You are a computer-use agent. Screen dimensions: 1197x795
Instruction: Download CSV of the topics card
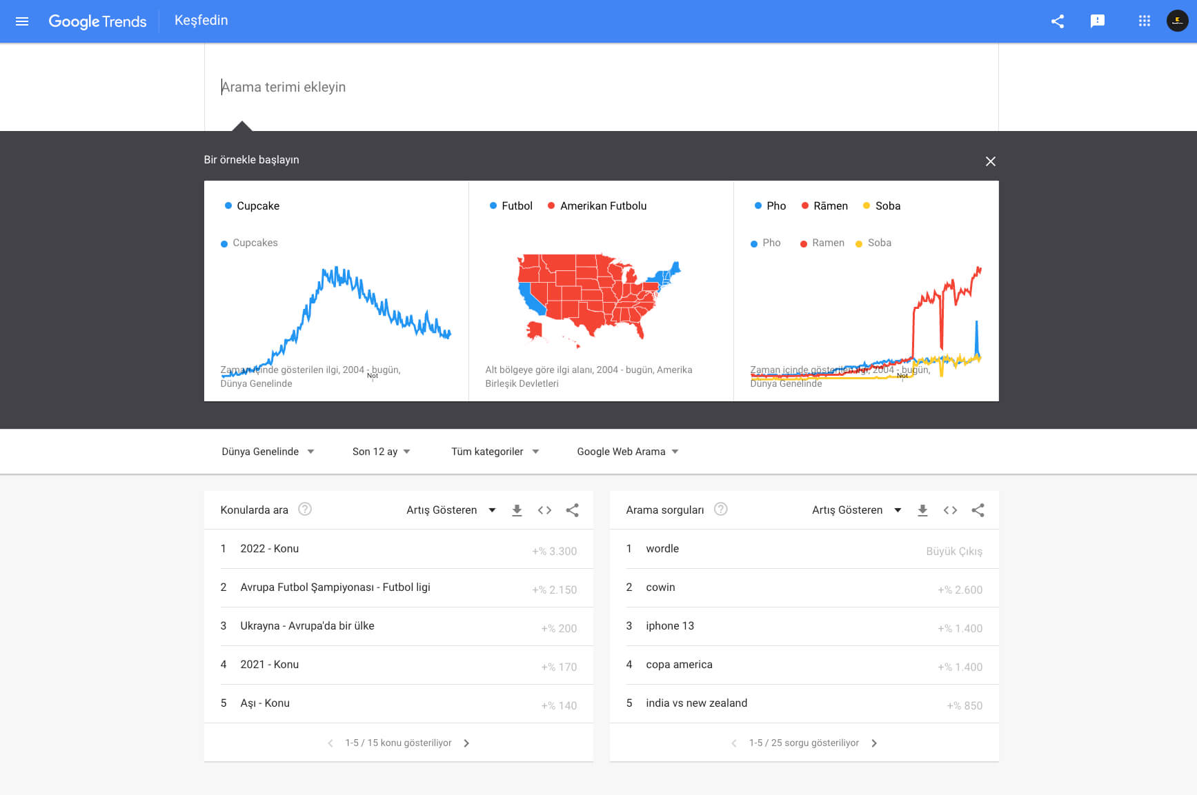click(517, 510)
